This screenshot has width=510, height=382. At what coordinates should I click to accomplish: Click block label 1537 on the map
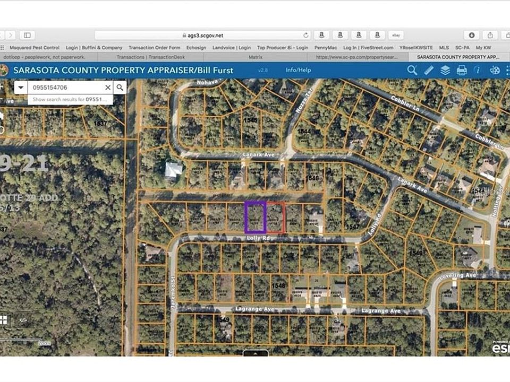click(100, 124)
